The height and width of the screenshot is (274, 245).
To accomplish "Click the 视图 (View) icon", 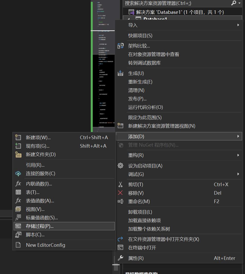I will 18,209.
